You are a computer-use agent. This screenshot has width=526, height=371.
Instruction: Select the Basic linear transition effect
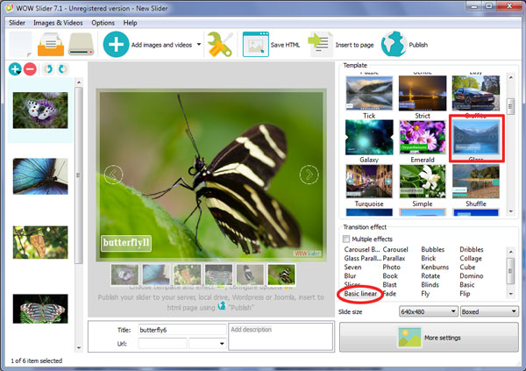(360, 294)
